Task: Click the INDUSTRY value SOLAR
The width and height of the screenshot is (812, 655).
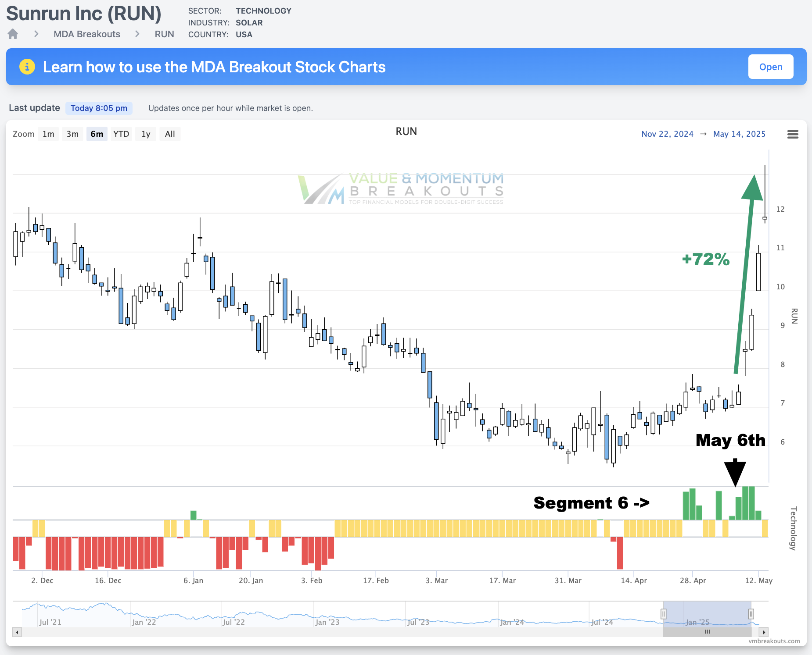Action: tap(249, 23)
